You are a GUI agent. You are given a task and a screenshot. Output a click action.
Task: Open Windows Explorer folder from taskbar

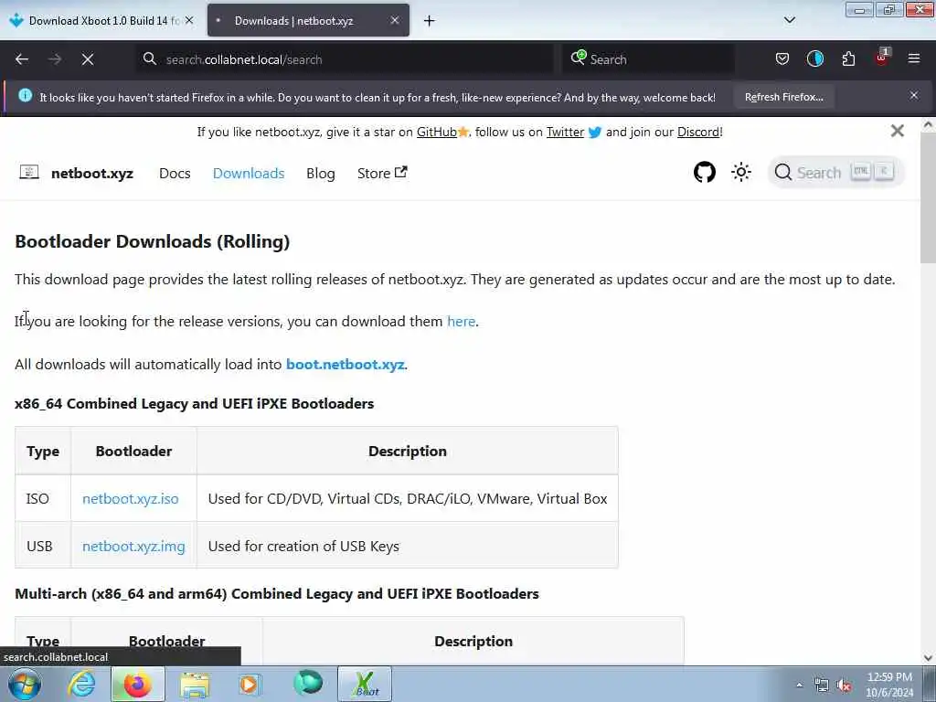tap(196, 684)
